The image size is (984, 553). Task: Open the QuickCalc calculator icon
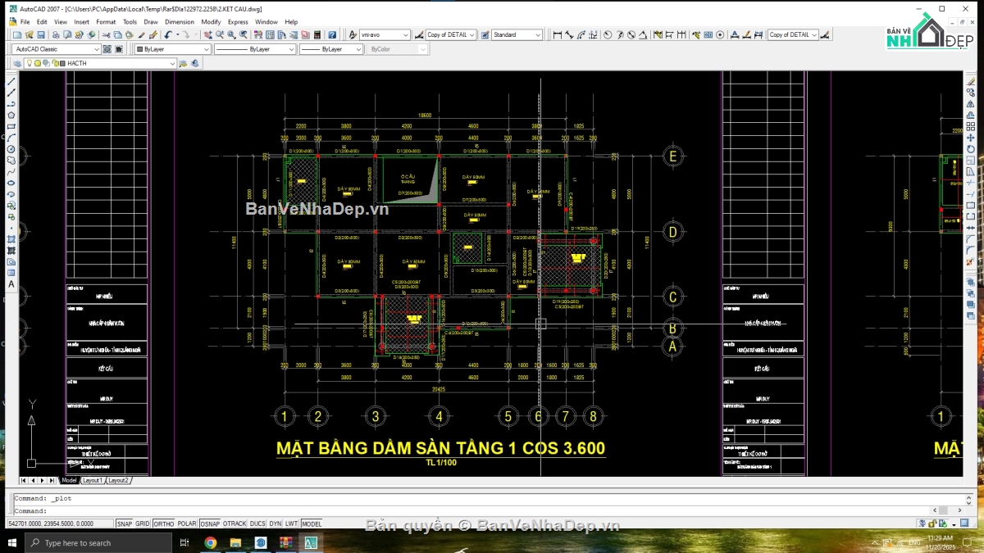[x=317, y=35]
